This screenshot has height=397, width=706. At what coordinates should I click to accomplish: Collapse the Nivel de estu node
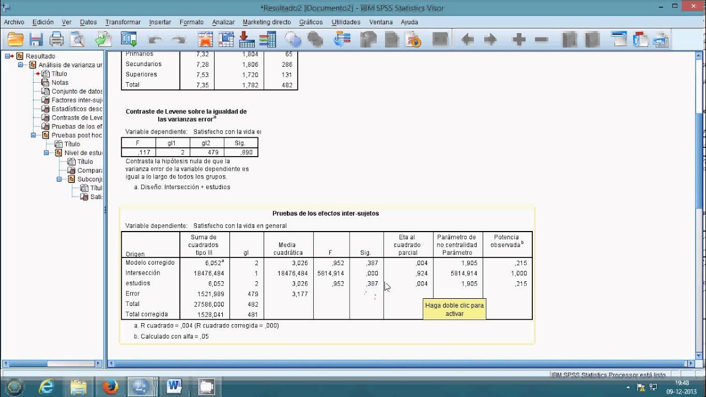pyautogui.click(x=46, y=153)
